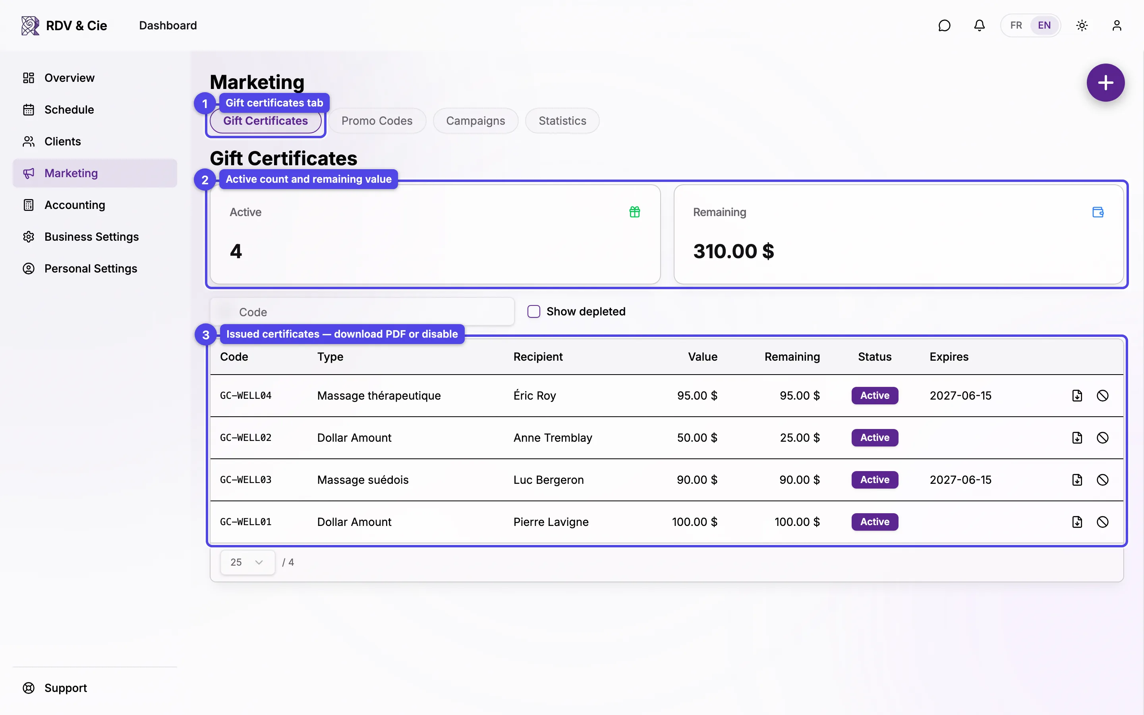Disable certificate GC-WELL01
This screenshot has height=715, width=1144.
(1102, 522)
